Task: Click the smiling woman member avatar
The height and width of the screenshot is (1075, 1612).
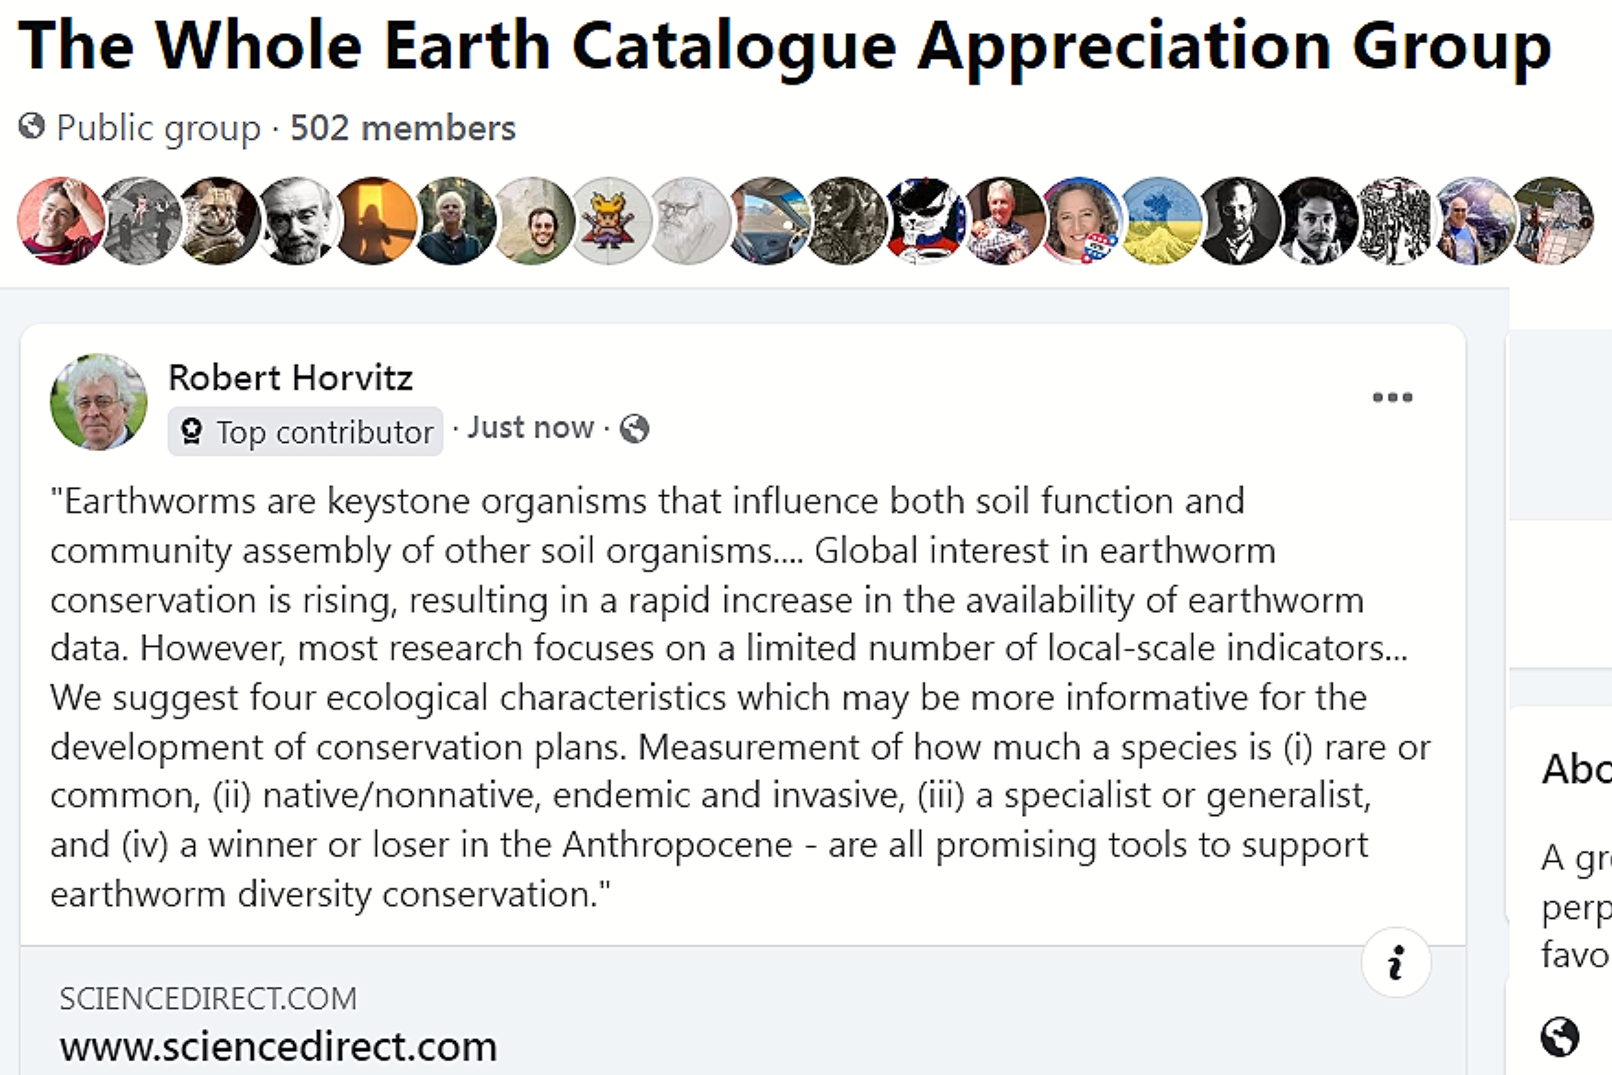Action: (1081, 221)
